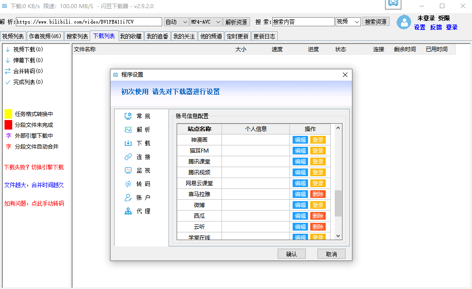Open the 更新日志 tab

[x=264, y=36]
